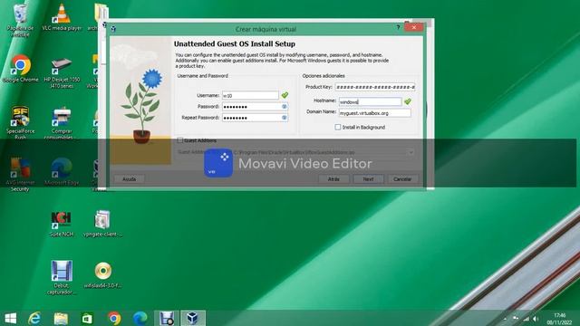Screen dimensions: 580x326
Task: Open Papelera de reciclaje desktop icon
Action: pyautogui.click(x=20, y=20)
